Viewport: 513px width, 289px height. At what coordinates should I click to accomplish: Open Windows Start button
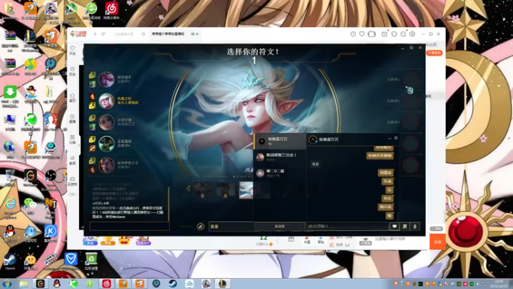pyautogui.click(x=7, y=283)
